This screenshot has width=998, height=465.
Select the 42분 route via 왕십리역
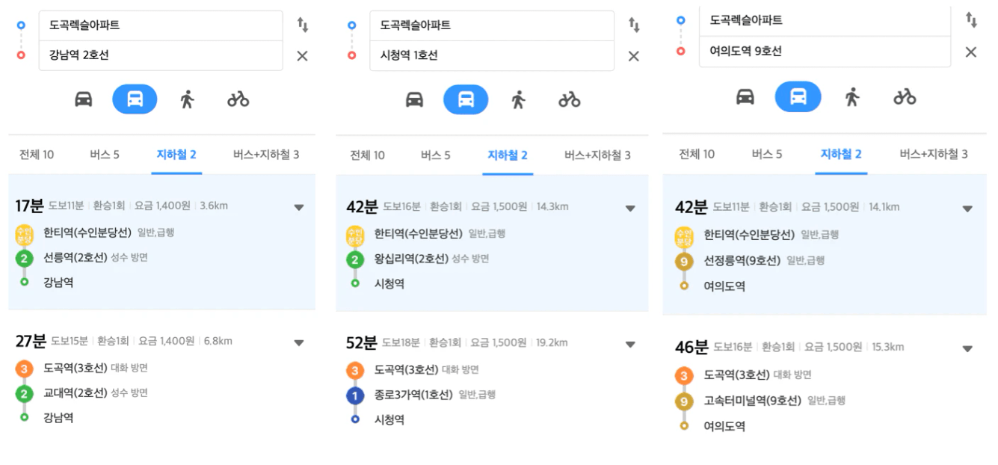click(x=492, y=243)
